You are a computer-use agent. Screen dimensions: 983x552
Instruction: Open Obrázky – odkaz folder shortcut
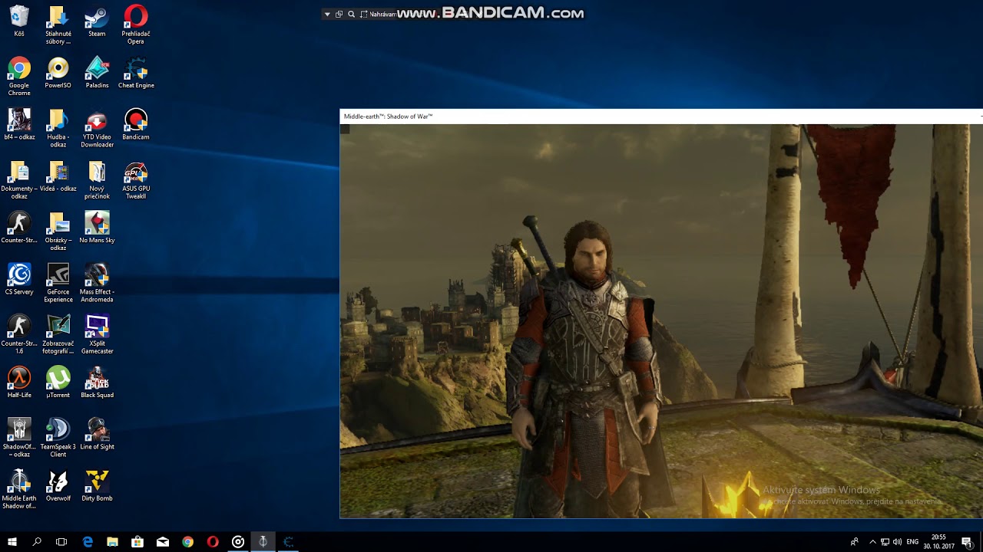[x=58, y=231]
